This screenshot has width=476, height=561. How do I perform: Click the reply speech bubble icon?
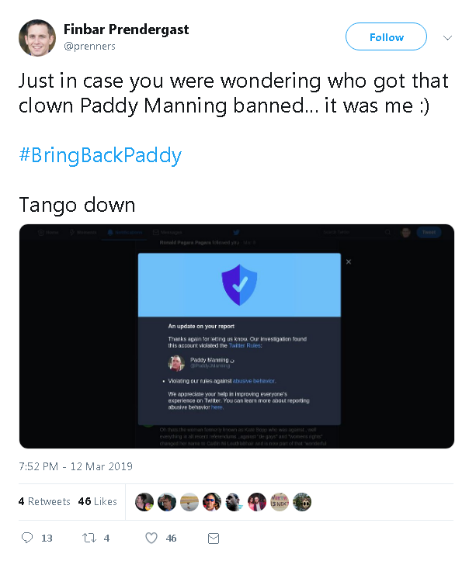[x=27, y=538]
